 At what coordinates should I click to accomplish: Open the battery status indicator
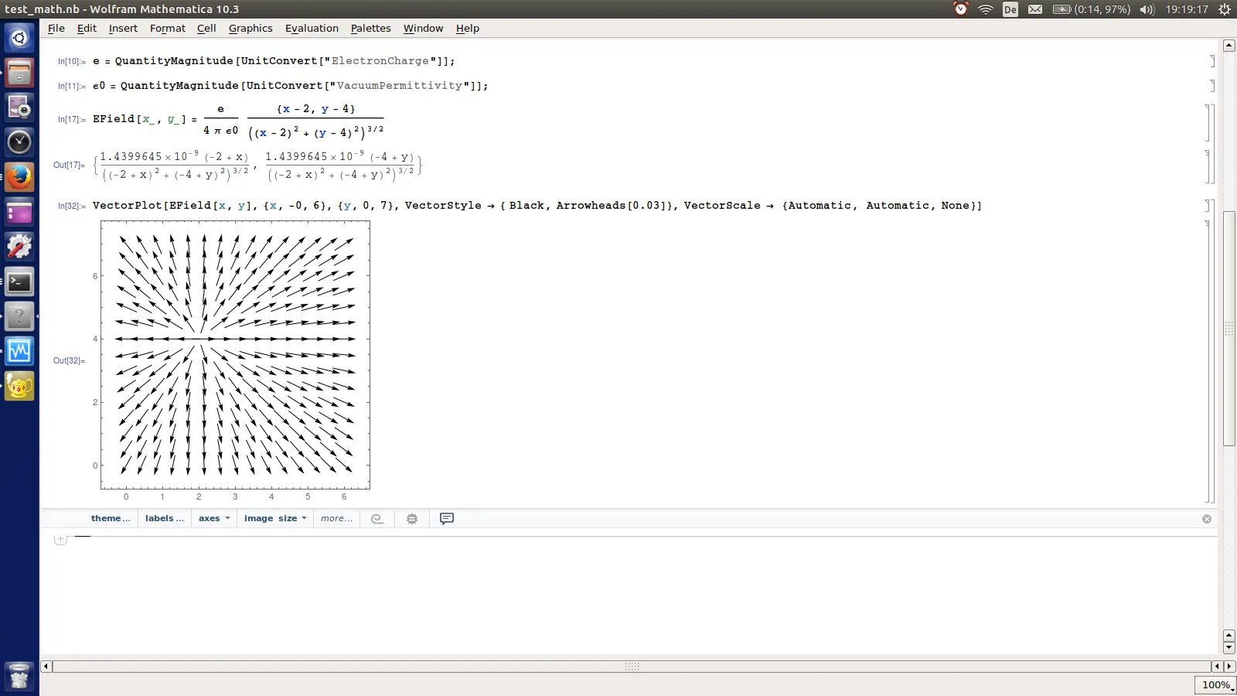(1091, 9)
